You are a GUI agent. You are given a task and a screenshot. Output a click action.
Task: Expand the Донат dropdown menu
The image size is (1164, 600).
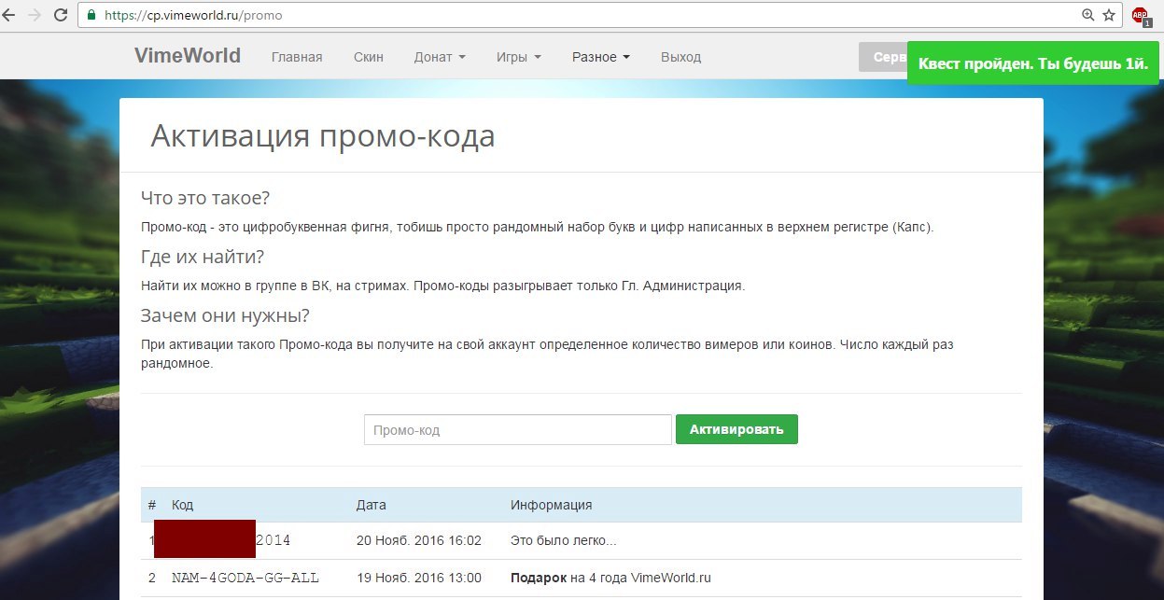(x=440, y=57)
